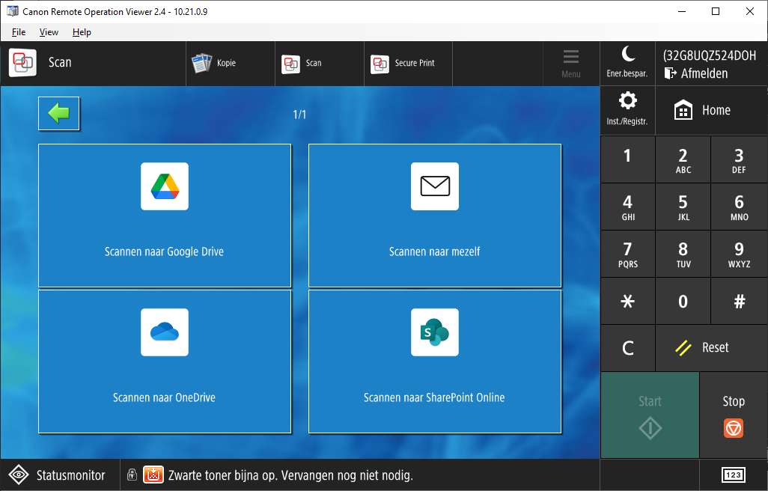Click the Canon viewer title bar app icon
The image size is (768, 491).
pyautogui.click(x=12, y=11)
